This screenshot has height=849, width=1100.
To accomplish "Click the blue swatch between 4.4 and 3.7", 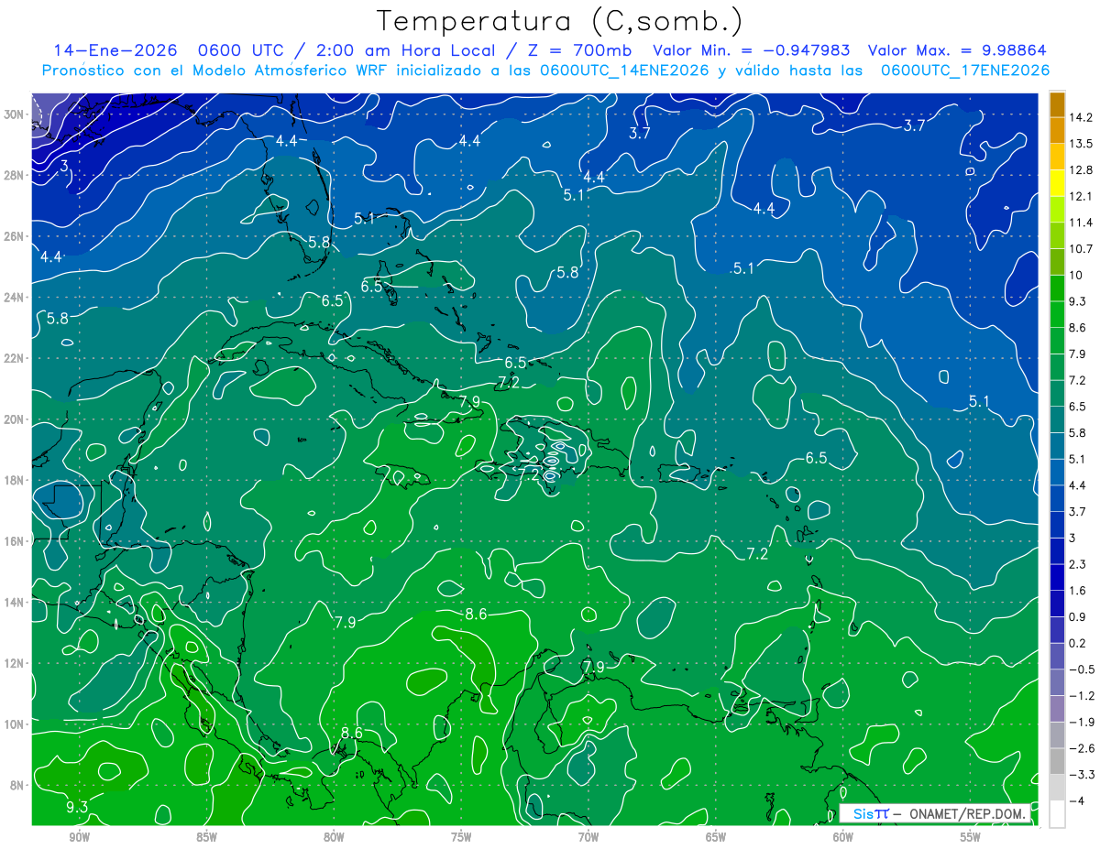I will 1057,498.
